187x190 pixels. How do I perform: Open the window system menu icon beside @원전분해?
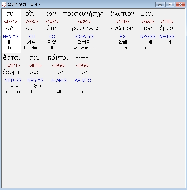(x=4, y=5)
